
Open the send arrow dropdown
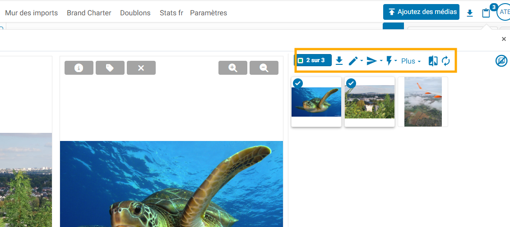coord(374,61)
